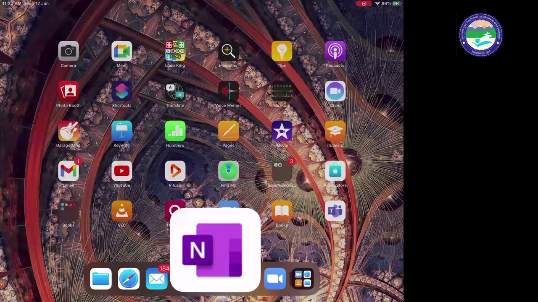Viewport: 538px width, 302px height.
Task: Launch the YouTube app
Action: (x=122, y=171)
